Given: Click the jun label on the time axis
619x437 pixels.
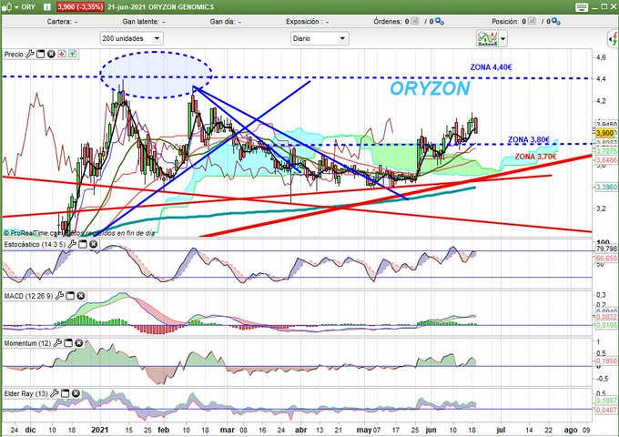Looking at the screenshot, I should (431, 430).
